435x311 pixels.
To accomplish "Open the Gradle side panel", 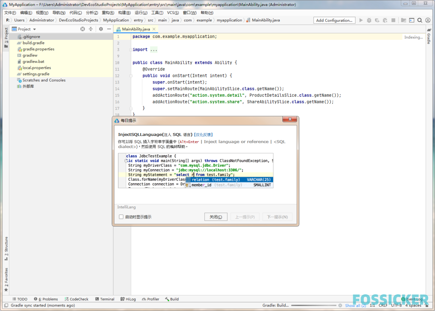I will tap(429, 36).
